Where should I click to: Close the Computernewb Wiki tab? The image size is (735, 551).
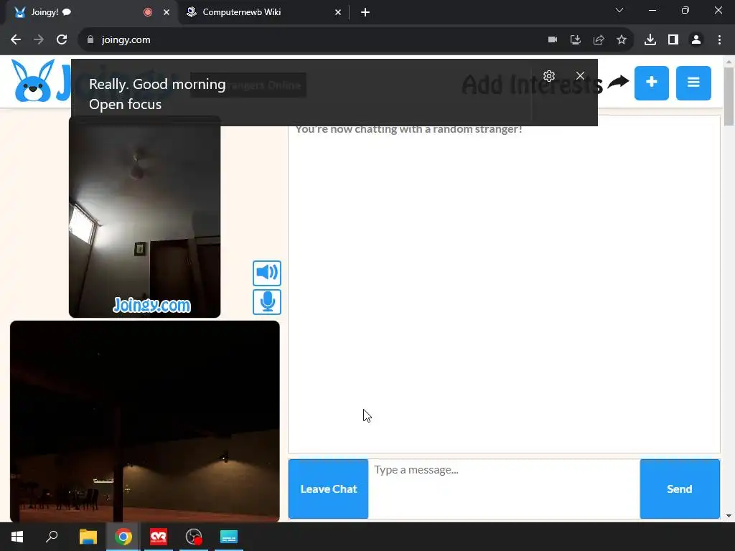click(x=338, y=12)
